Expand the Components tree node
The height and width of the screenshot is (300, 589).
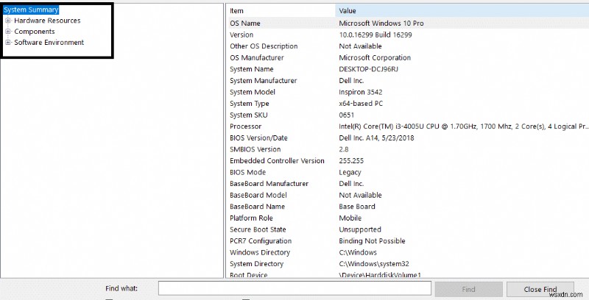pyautogui.click(x=8, y=32)
